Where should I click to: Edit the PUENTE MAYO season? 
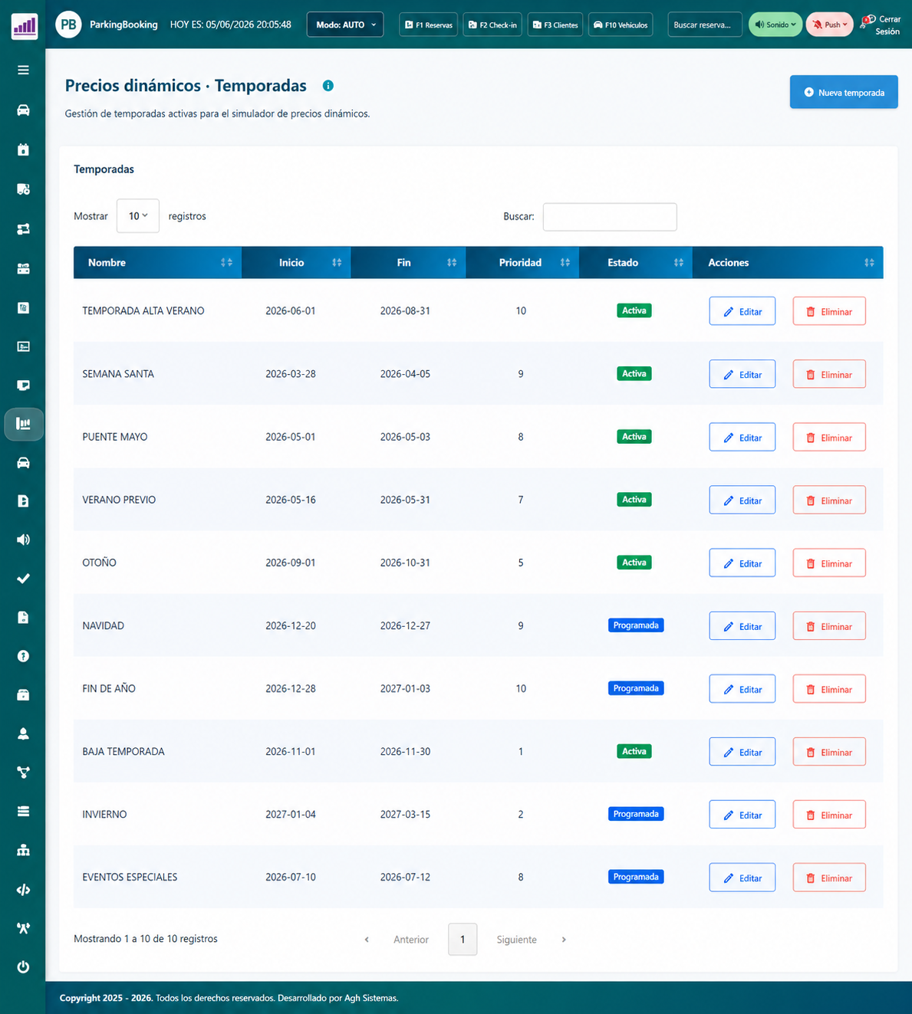[x=742, y=437]
